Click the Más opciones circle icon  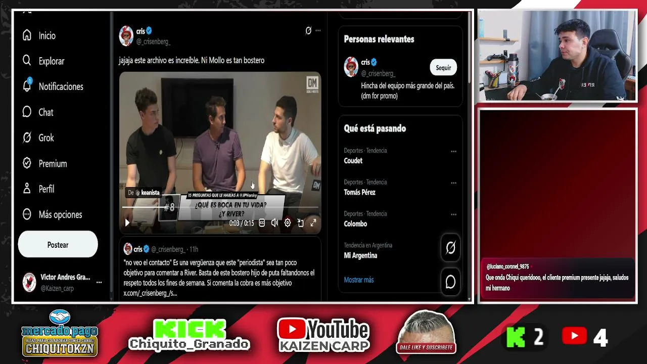point(27,214)
